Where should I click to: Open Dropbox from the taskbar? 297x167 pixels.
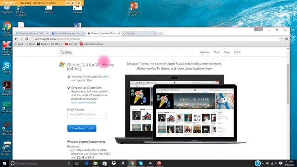114,163
